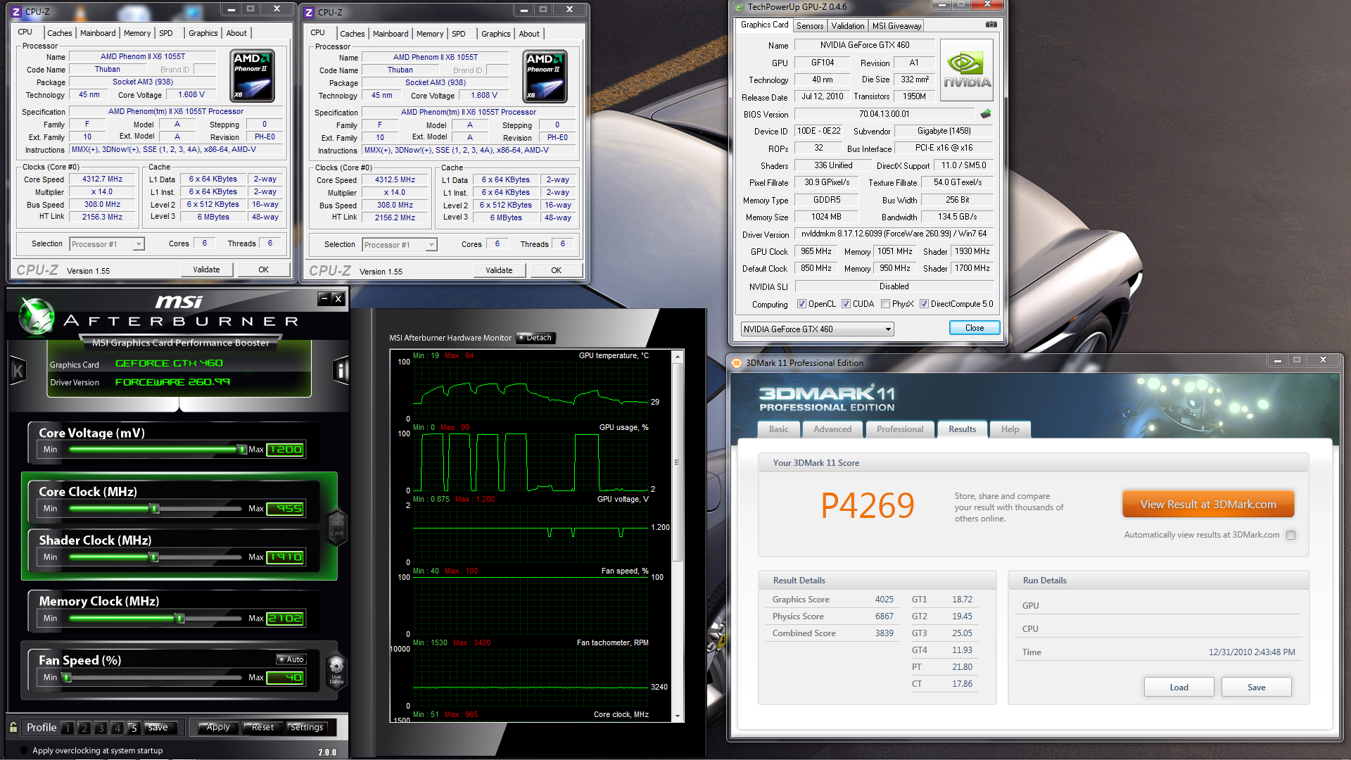Click the NVIDIA logo in GPU-Z
The width and height of the screenshot is (1351, 760).
tap(967, 70)
